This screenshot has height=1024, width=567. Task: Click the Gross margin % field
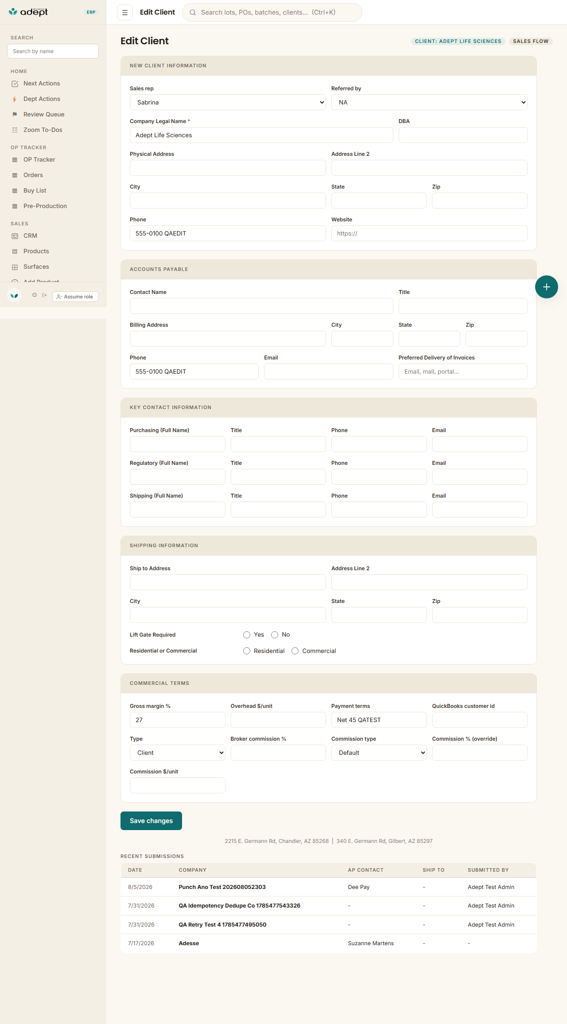pos(177,720)
